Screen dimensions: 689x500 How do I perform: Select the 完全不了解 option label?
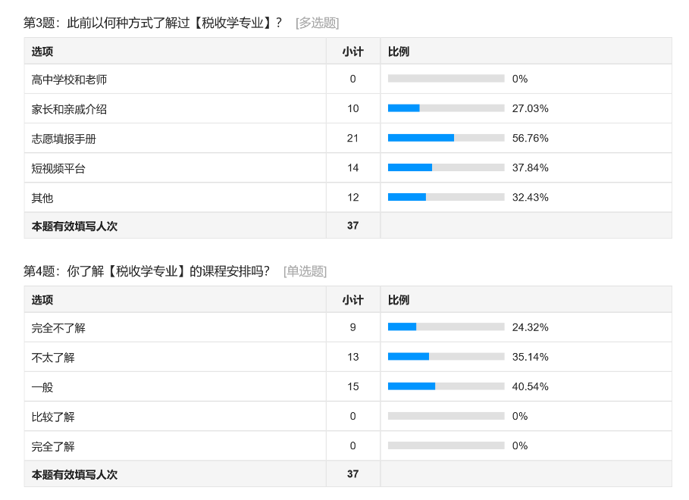[58, 328]
